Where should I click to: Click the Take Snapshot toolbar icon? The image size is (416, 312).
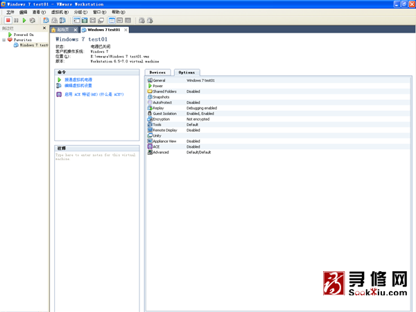coord(46,20)
